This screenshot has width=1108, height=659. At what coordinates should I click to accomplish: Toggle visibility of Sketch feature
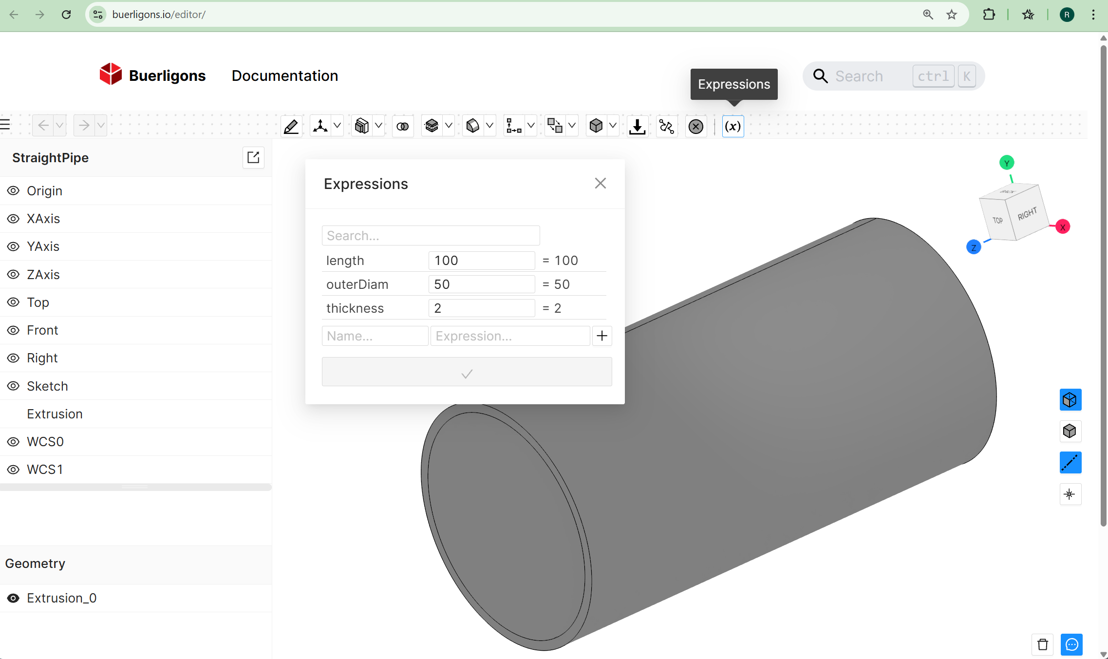tap(13, 386)
